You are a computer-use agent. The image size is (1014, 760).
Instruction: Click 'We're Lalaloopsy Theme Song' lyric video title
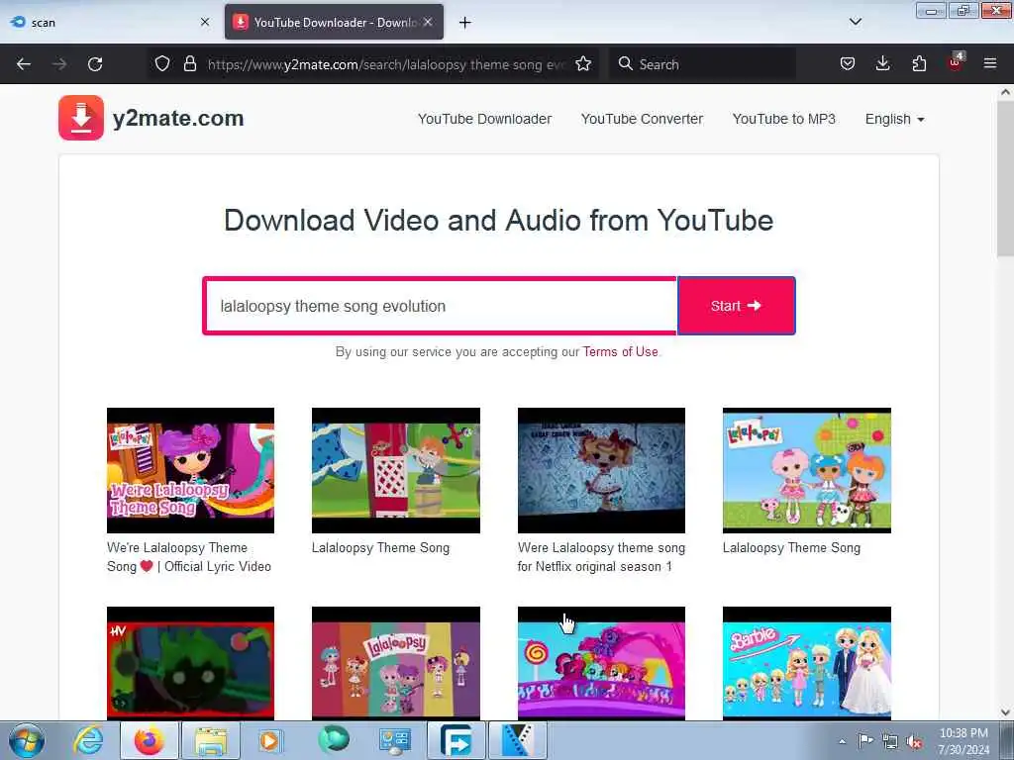(x=189, y=557)
